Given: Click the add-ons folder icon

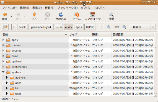Looking at the screenshot, I should (x=12, y=77).
